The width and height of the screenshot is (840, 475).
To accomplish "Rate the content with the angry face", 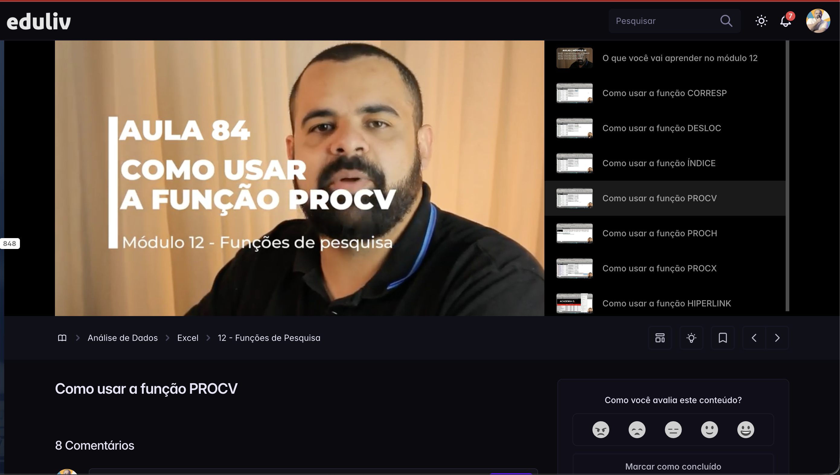I will (601, 429).
